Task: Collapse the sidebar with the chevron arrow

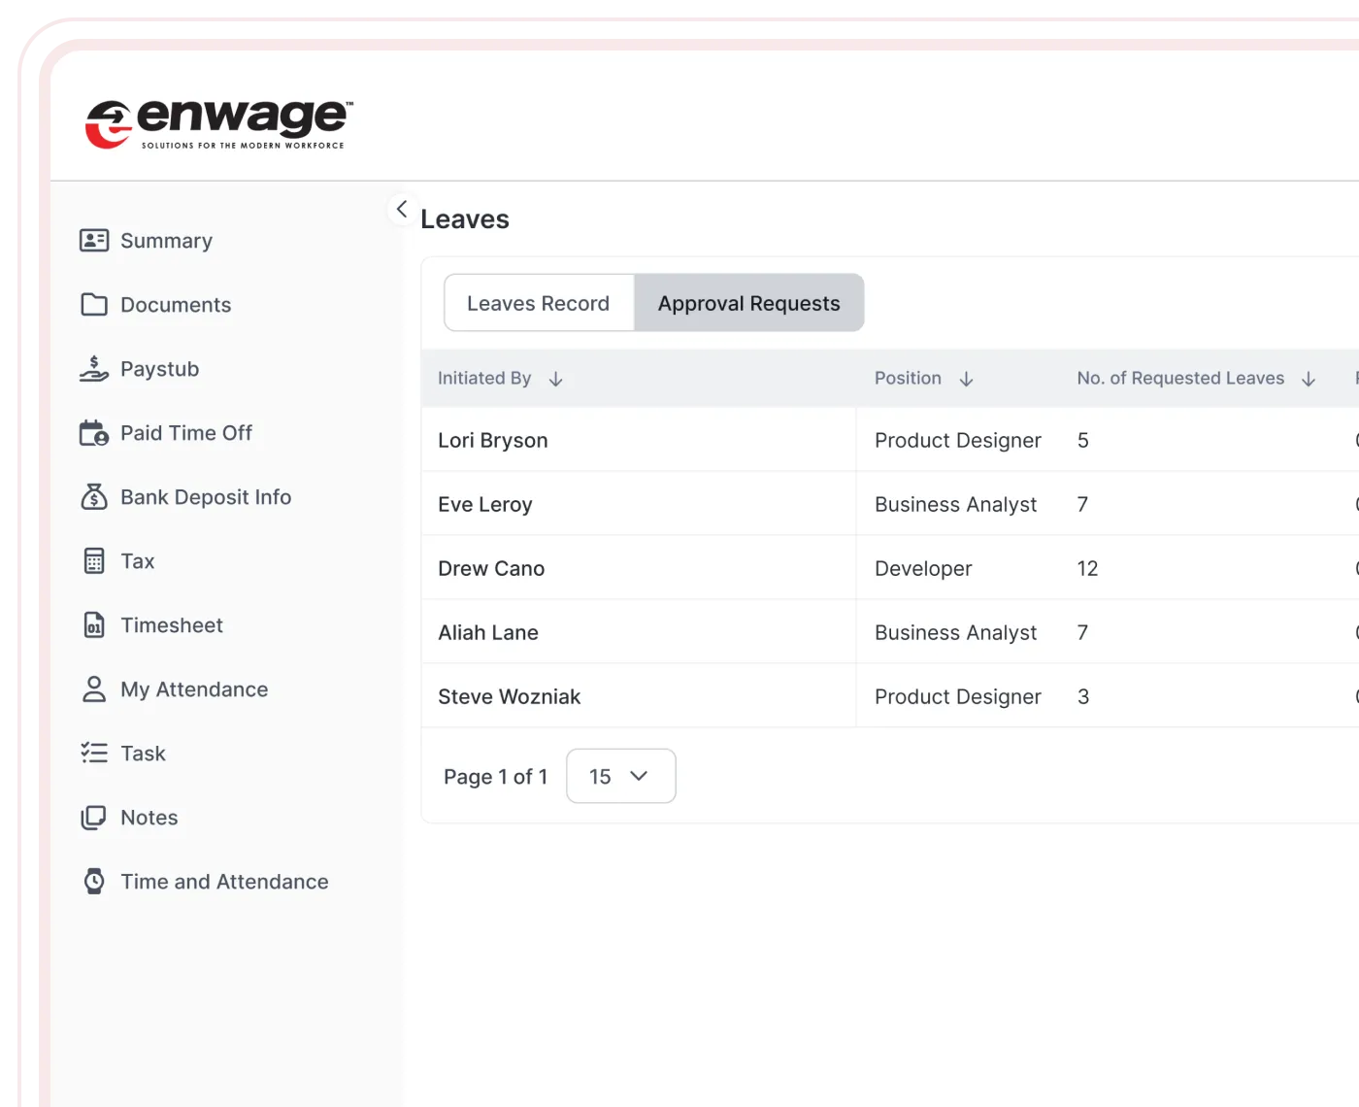Action: click(x=402, y=210)
